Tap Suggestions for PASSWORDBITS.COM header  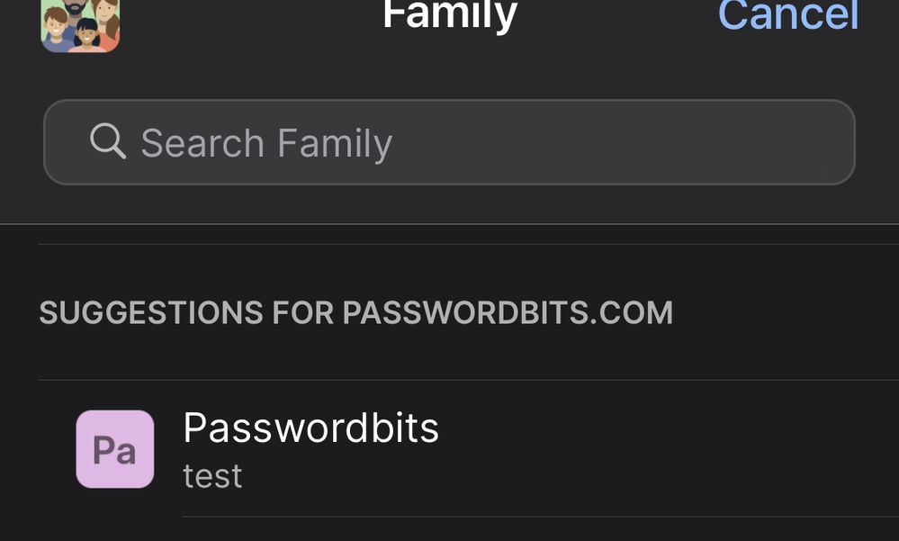click(355, 312)
